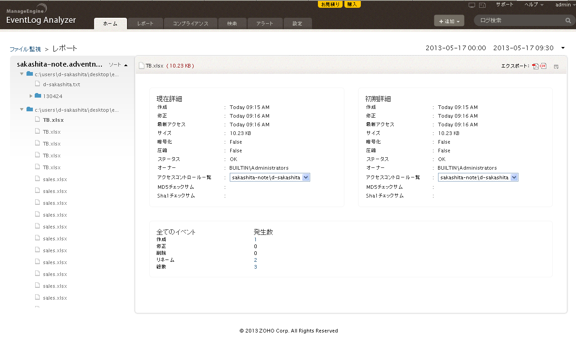
Task: Open access control list dropdown in 現在詳細
Action: [306, 177]
